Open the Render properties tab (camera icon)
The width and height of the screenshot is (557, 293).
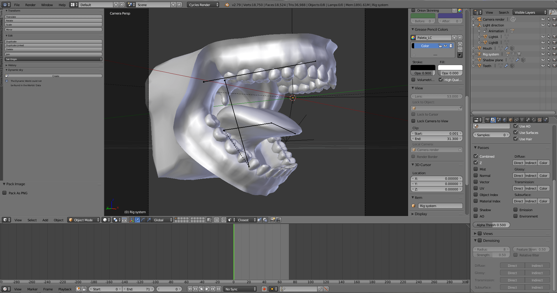click(x=488, y=120)
